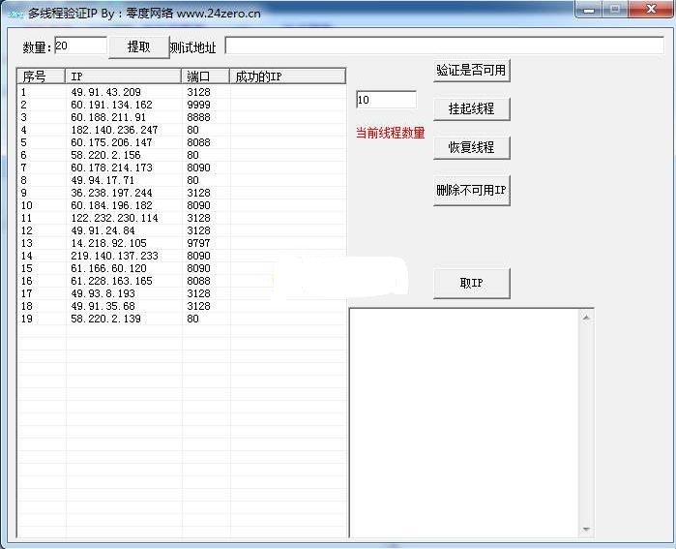
Task: Select row with IP 61.166.60.120
Action: (182, 268)
